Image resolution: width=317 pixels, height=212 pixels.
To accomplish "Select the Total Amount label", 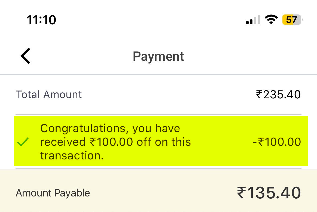I will 49,95.
